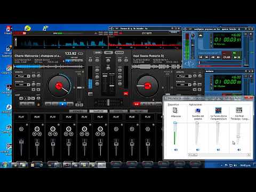The image size is (256, 192).
Task: Trigger hot cue 1 on the left deck
Action: (68, 61)
